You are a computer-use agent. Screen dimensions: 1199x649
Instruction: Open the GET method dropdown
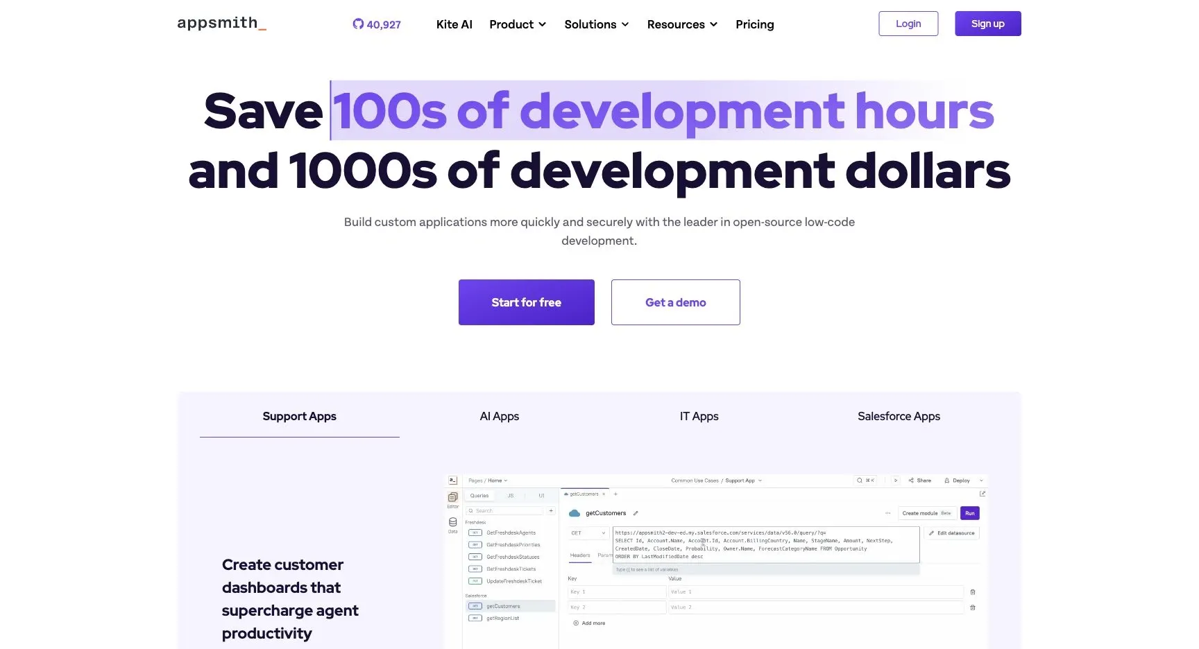coord(588,533)
